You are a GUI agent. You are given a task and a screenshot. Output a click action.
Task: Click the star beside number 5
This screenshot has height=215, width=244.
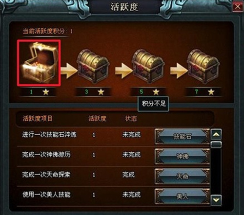pyautogui.click(x=156, y=92)
